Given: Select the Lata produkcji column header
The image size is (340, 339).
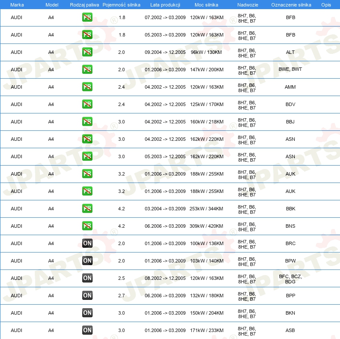Looking at the screenshot, I should (165, 4).
